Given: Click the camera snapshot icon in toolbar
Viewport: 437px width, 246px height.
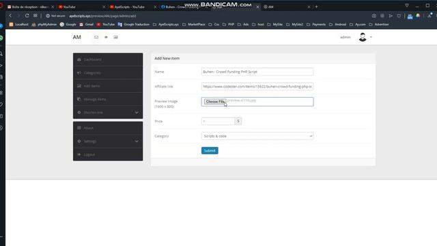Looking at the screenshot, I should (374, 16).
